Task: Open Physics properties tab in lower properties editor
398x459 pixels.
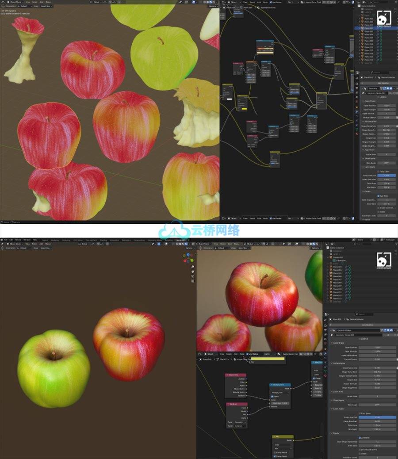Action: [x=325, y=363]
